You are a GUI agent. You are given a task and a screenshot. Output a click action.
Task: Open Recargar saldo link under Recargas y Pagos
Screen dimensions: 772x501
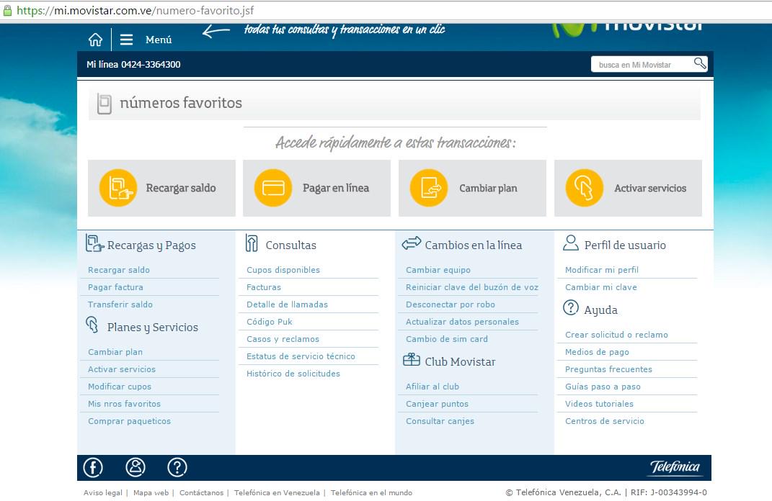pyautogui.click(x=119, y=270)
